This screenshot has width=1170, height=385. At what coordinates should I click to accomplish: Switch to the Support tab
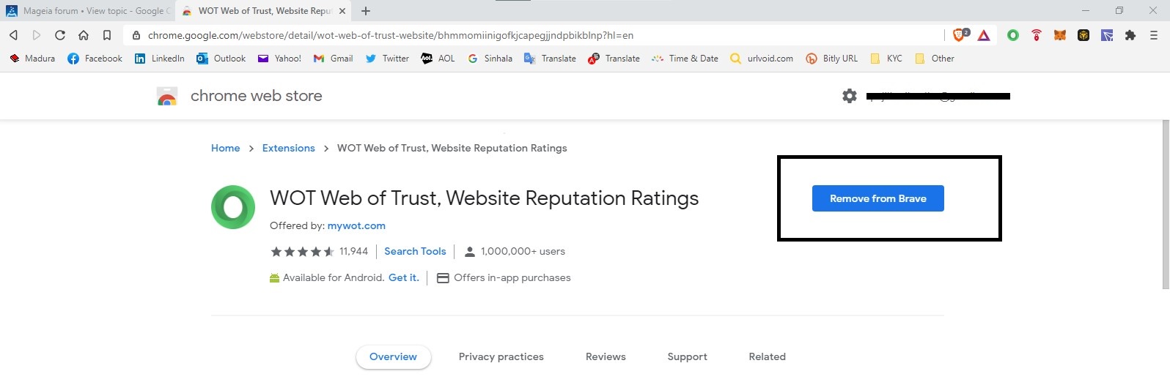[688, 356]
